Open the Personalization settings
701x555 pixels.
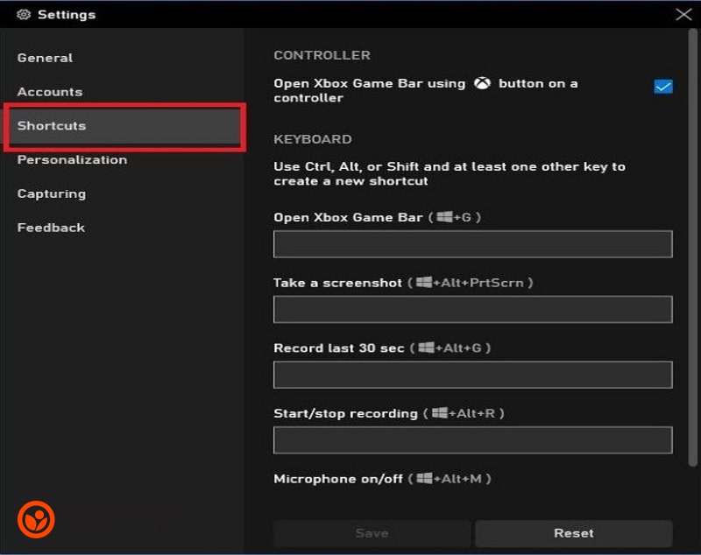[x=72, y=159]
